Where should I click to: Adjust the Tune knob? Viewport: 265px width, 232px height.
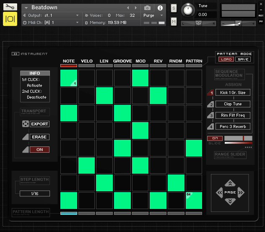(x=189, y=10)
